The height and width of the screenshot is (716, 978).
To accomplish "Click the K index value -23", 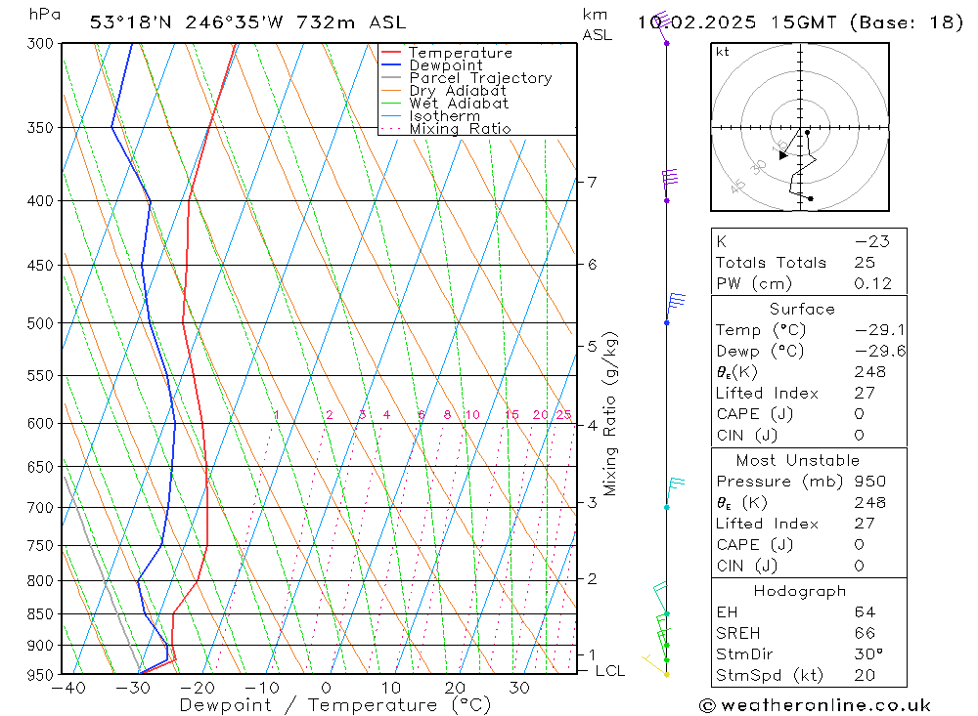I will click(x=872, y=241).
